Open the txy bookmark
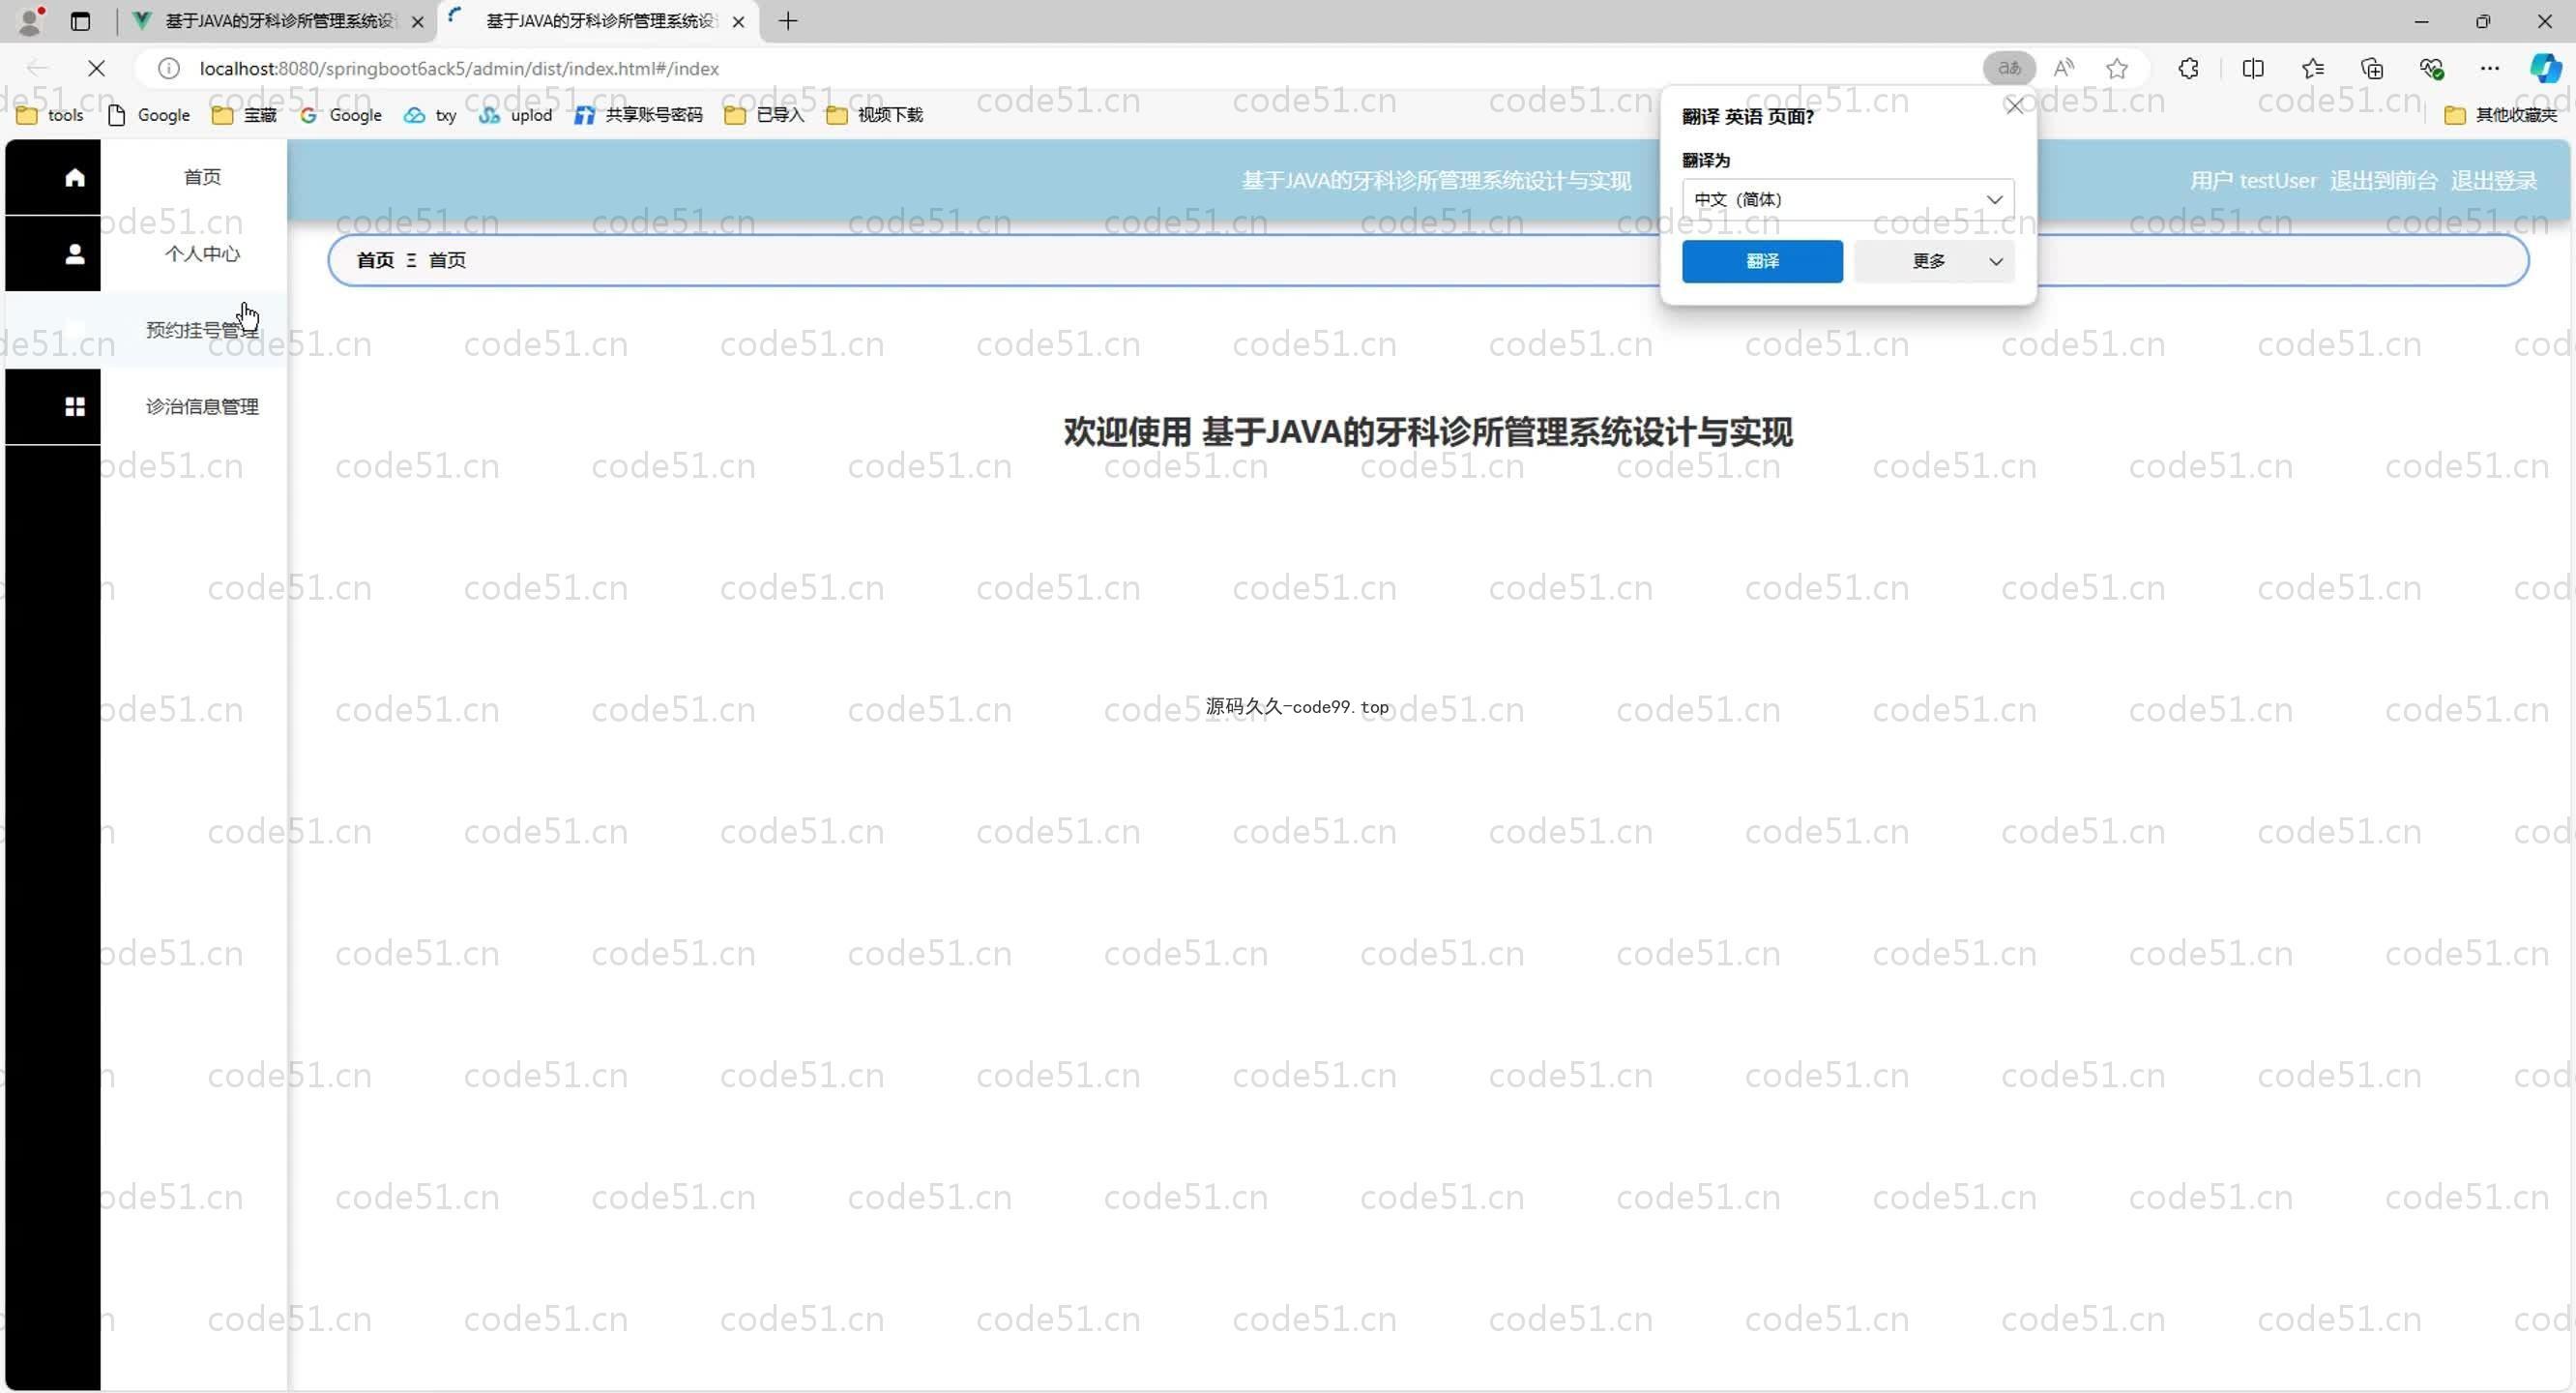The image size is (2576, 1393). (x=431, y=115)
